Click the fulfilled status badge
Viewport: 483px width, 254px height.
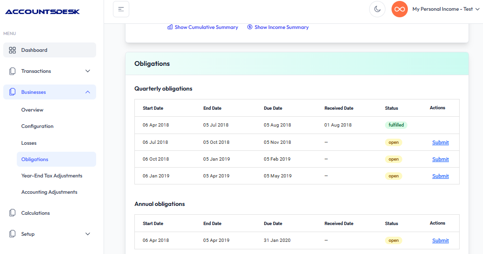tap(396, 125)
